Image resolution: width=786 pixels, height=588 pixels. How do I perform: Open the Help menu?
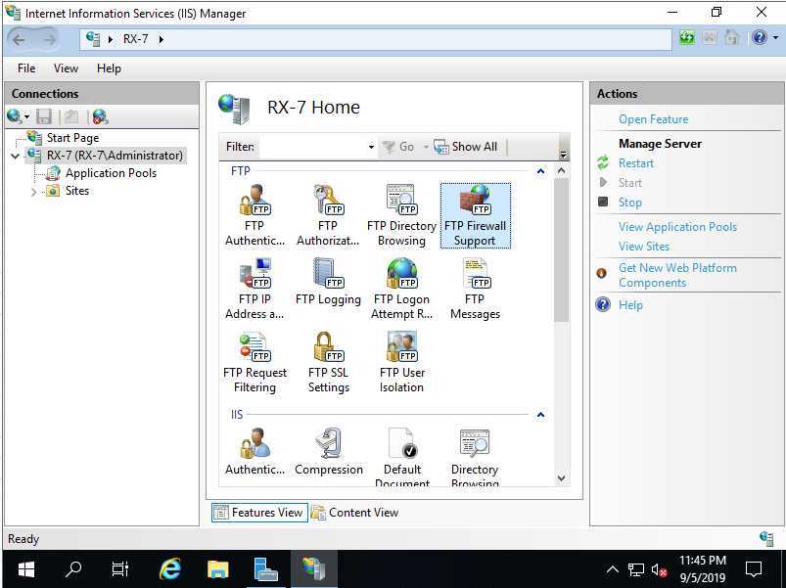pos(109,68)
